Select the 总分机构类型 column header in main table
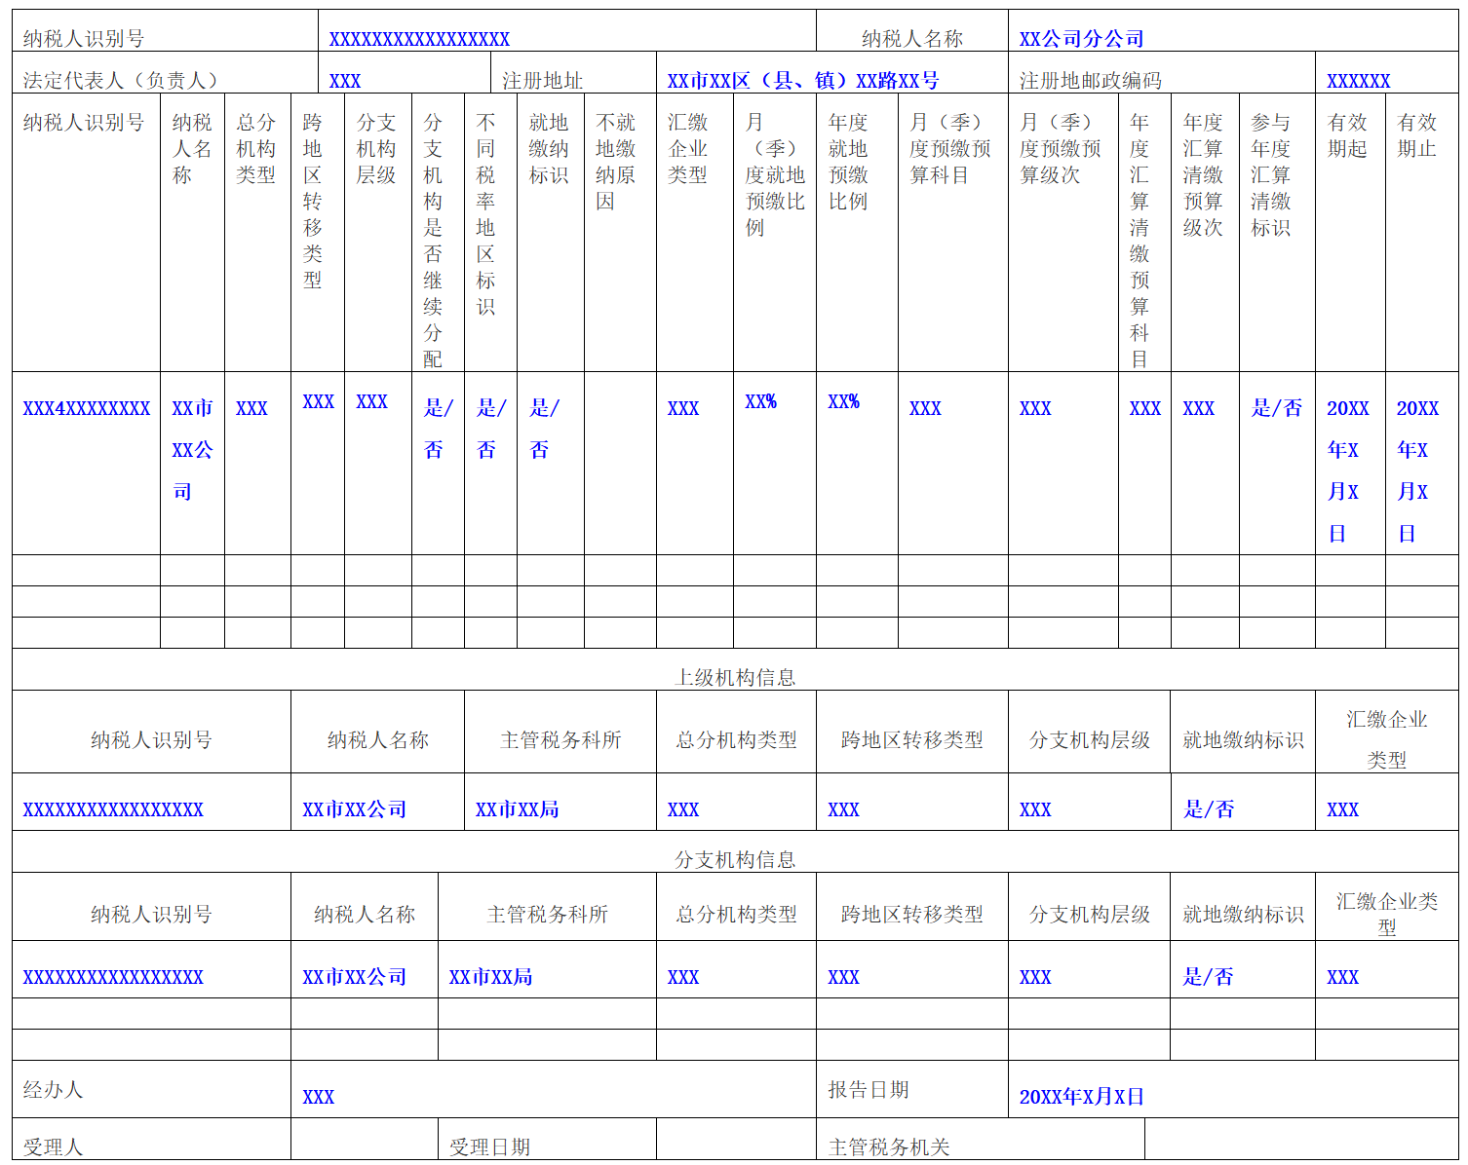This screenshot has height=1165, width=1468. click(256, 149)
